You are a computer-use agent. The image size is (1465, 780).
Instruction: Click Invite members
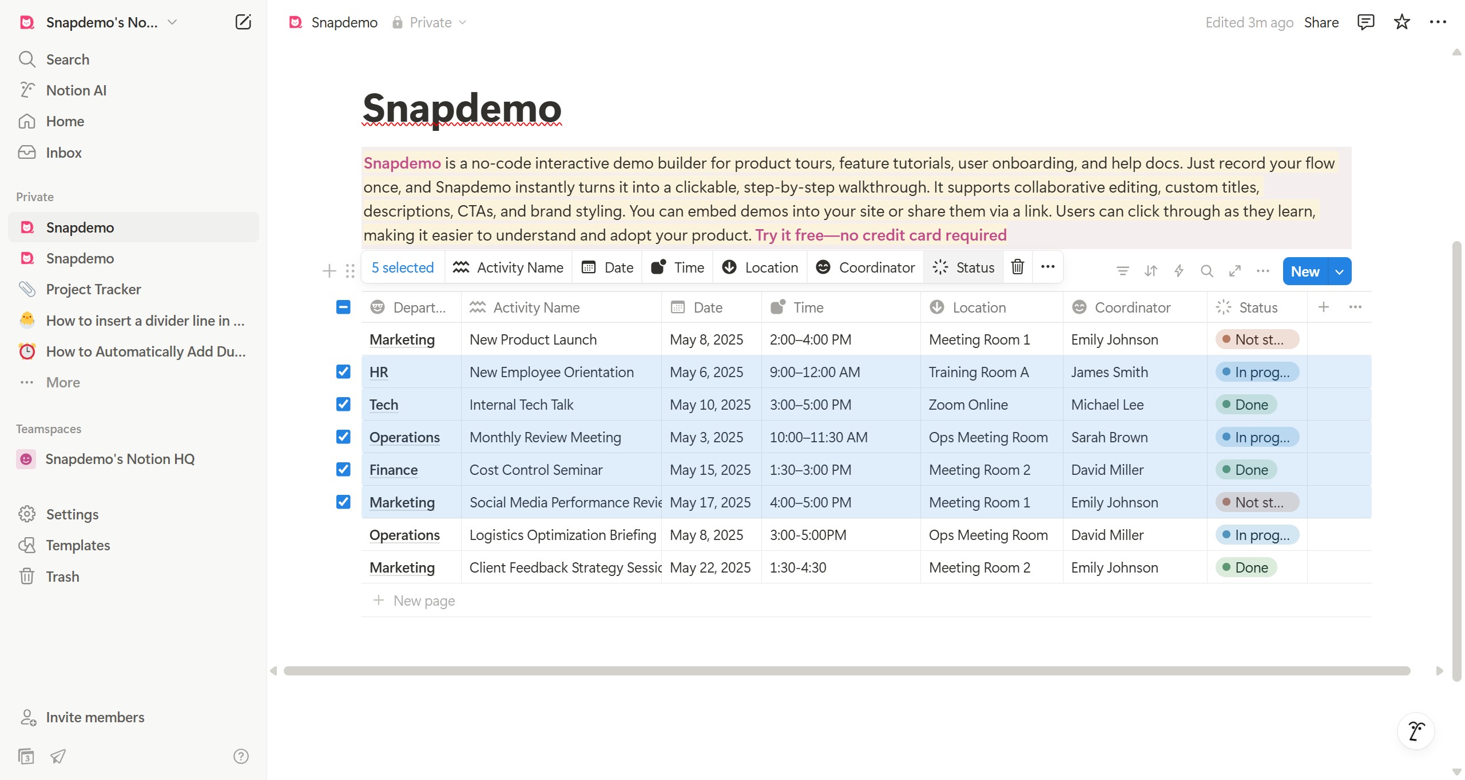[x=133, y=717]
